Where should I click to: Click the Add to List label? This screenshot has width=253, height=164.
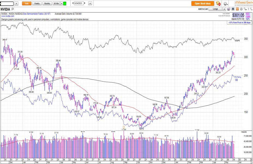(x=203, y=9)
